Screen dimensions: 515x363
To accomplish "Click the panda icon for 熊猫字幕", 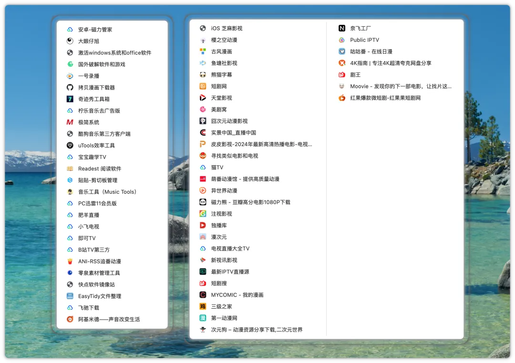I will (x=203, y=74).
